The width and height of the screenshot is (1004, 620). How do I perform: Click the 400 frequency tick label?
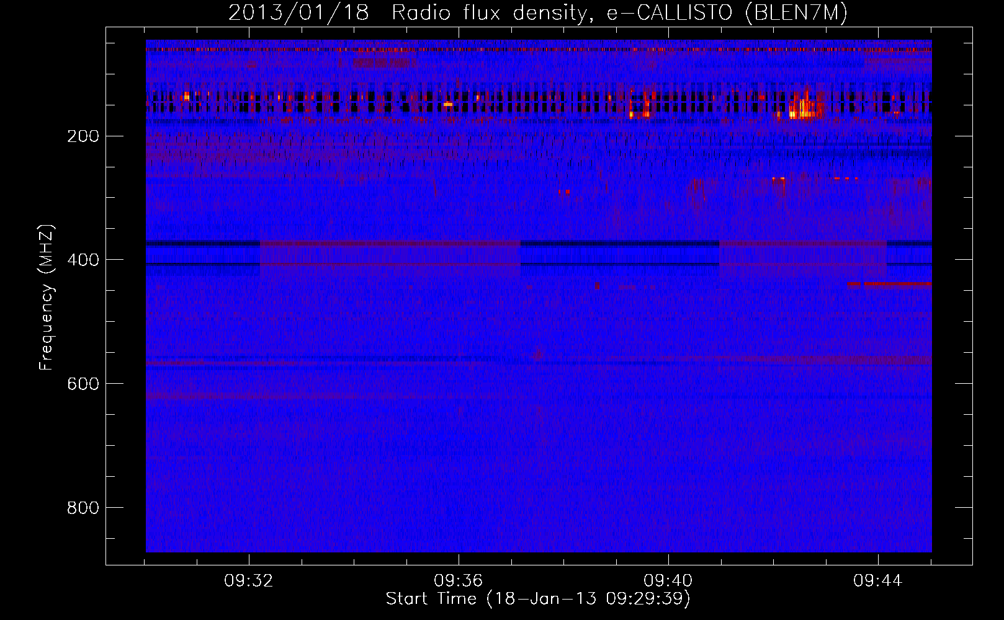click(83, 260)
